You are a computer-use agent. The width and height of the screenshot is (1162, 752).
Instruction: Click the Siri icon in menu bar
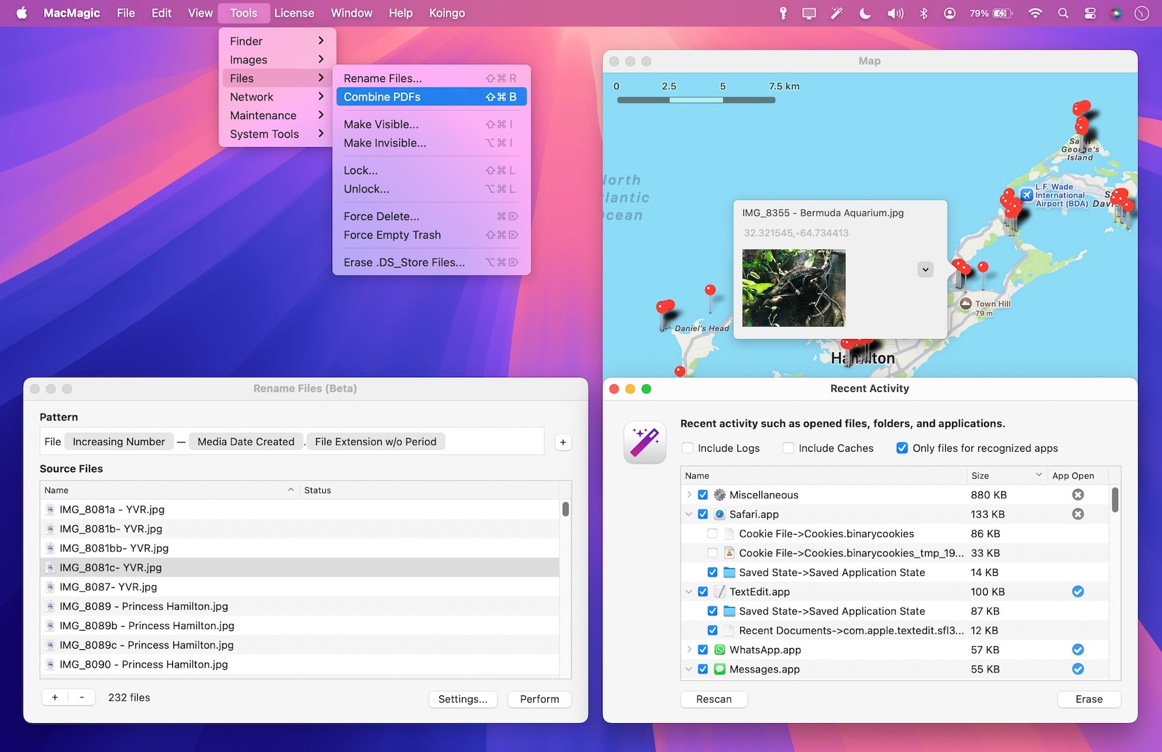pyautogui.click(x=1116, y=13)
